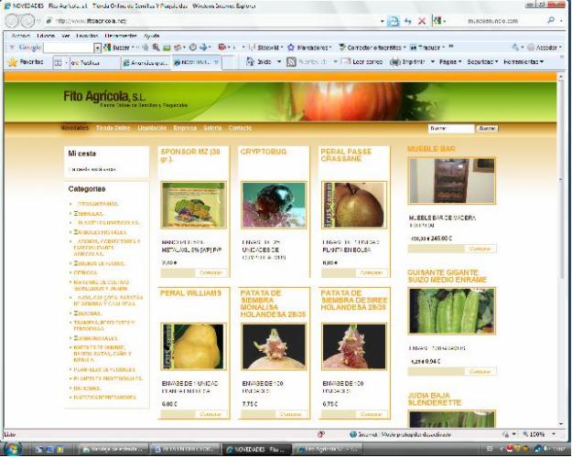This screenshot has width=572, height=457.
Task: Click the browser address bar URL field
Action: [215, 21]
